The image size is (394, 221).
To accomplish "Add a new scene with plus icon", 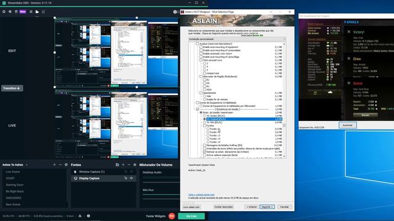I will click(54, 165).
